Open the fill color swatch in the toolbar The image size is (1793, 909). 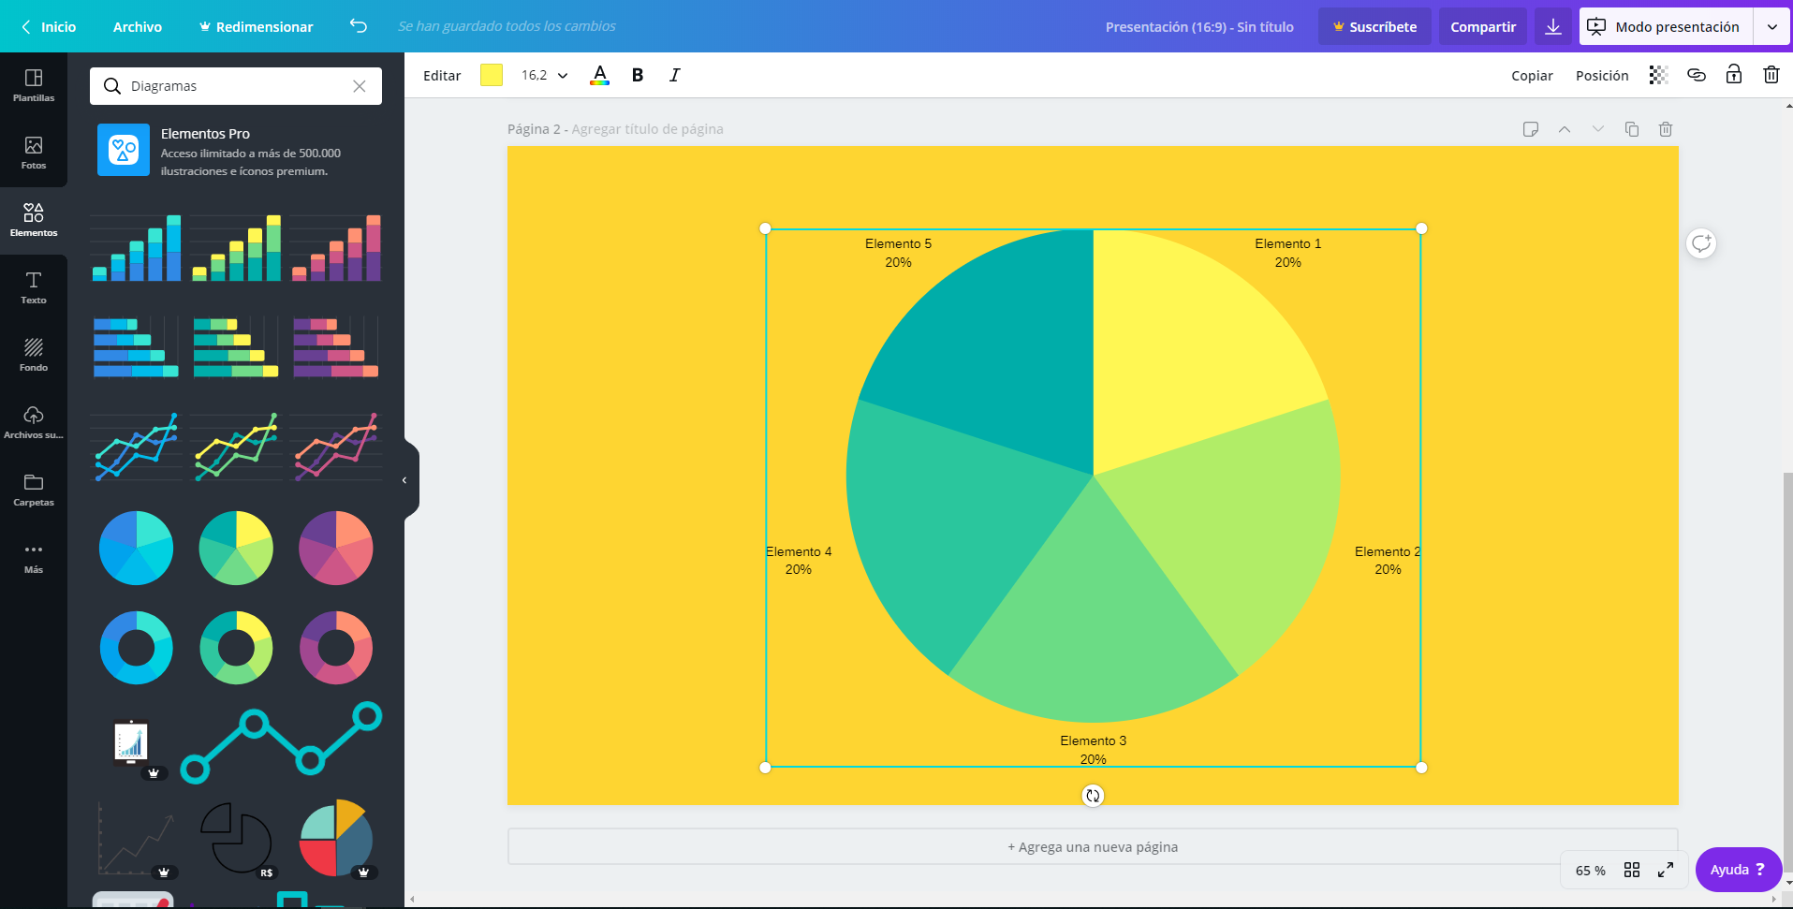491,75
